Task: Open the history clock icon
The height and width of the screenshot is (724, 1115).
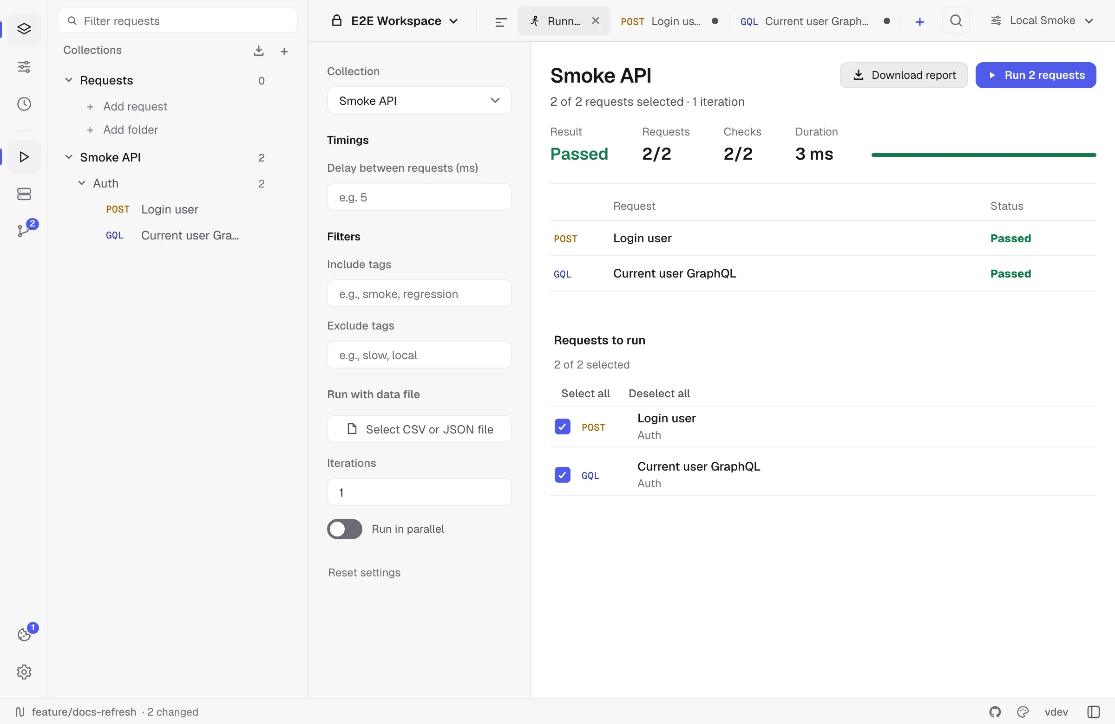Action: pos(24,104)
